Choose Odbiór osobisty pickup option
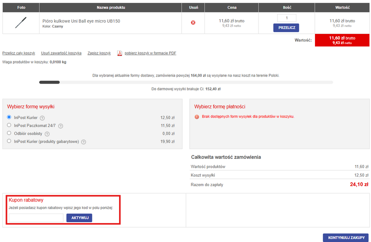 pos(9,134)
